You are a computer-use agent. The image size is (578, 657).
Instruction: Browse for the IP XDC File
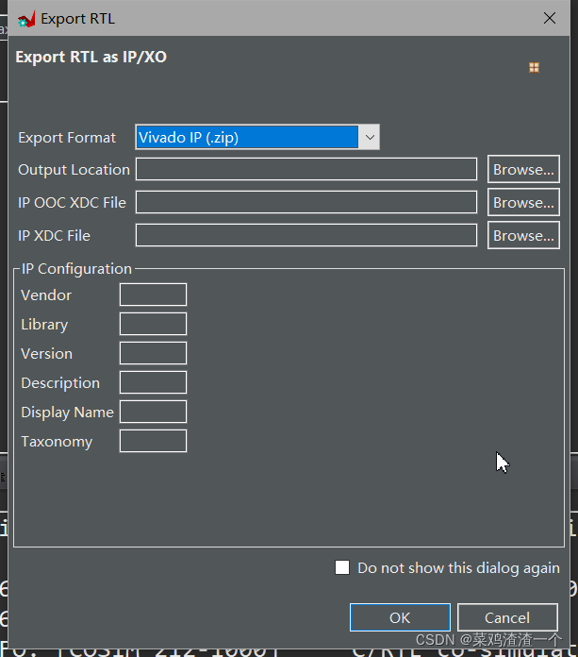523,235
